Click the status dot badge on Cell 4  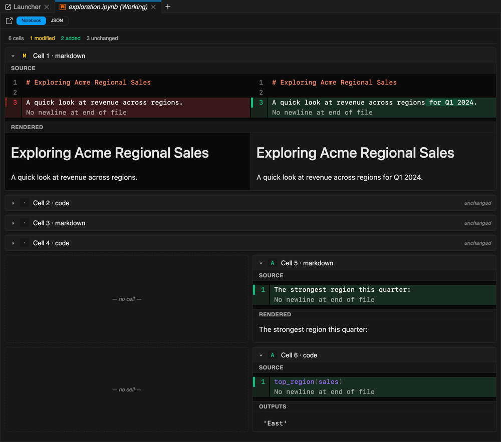(x=24, y=243)
